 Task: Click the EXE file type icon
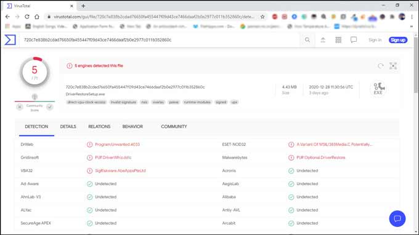pyautogui.click(x=378, y=89)
